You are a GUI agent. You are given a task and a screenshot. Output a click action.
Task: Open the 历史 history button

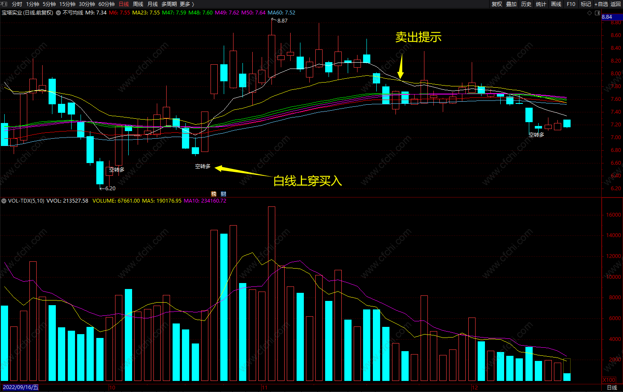tap(526, 4)
